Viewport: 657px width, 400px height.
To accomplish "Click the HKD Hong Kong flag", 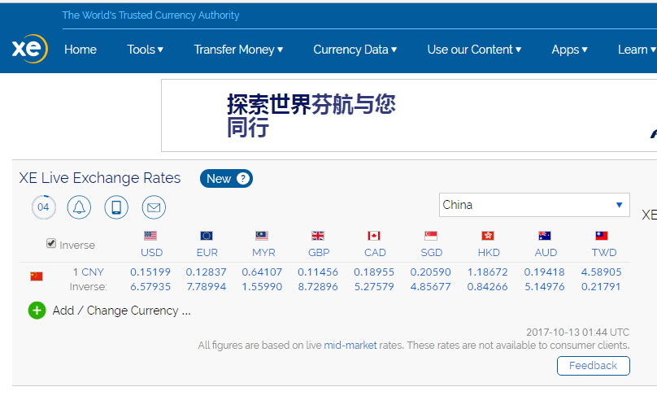I will pyautogui.click(x=488, y=236).
